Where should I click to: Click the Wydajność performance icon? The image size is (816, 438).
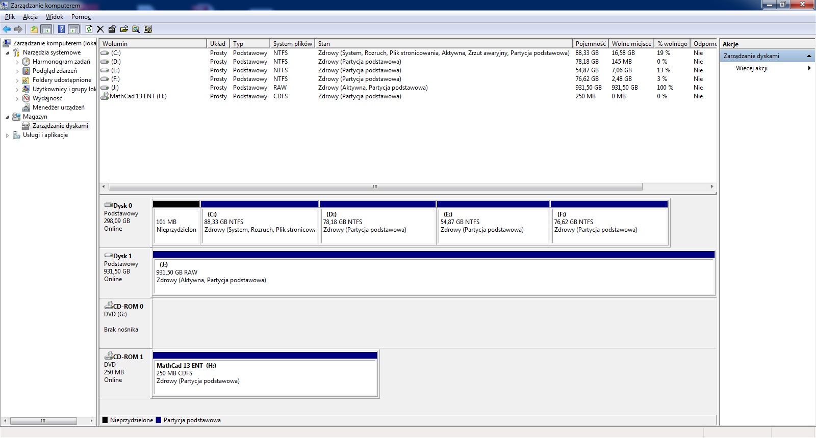(26, 98)
